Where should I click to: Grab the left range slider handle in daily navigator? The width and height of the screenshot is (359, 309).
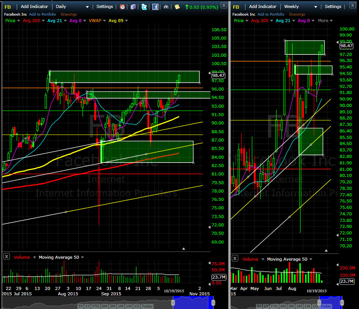pos(173,303)
